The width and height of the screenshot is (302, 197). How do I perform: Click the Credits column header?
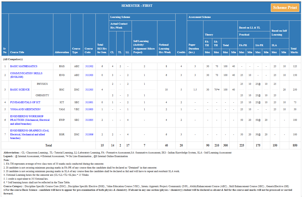[x=181, y=52]
